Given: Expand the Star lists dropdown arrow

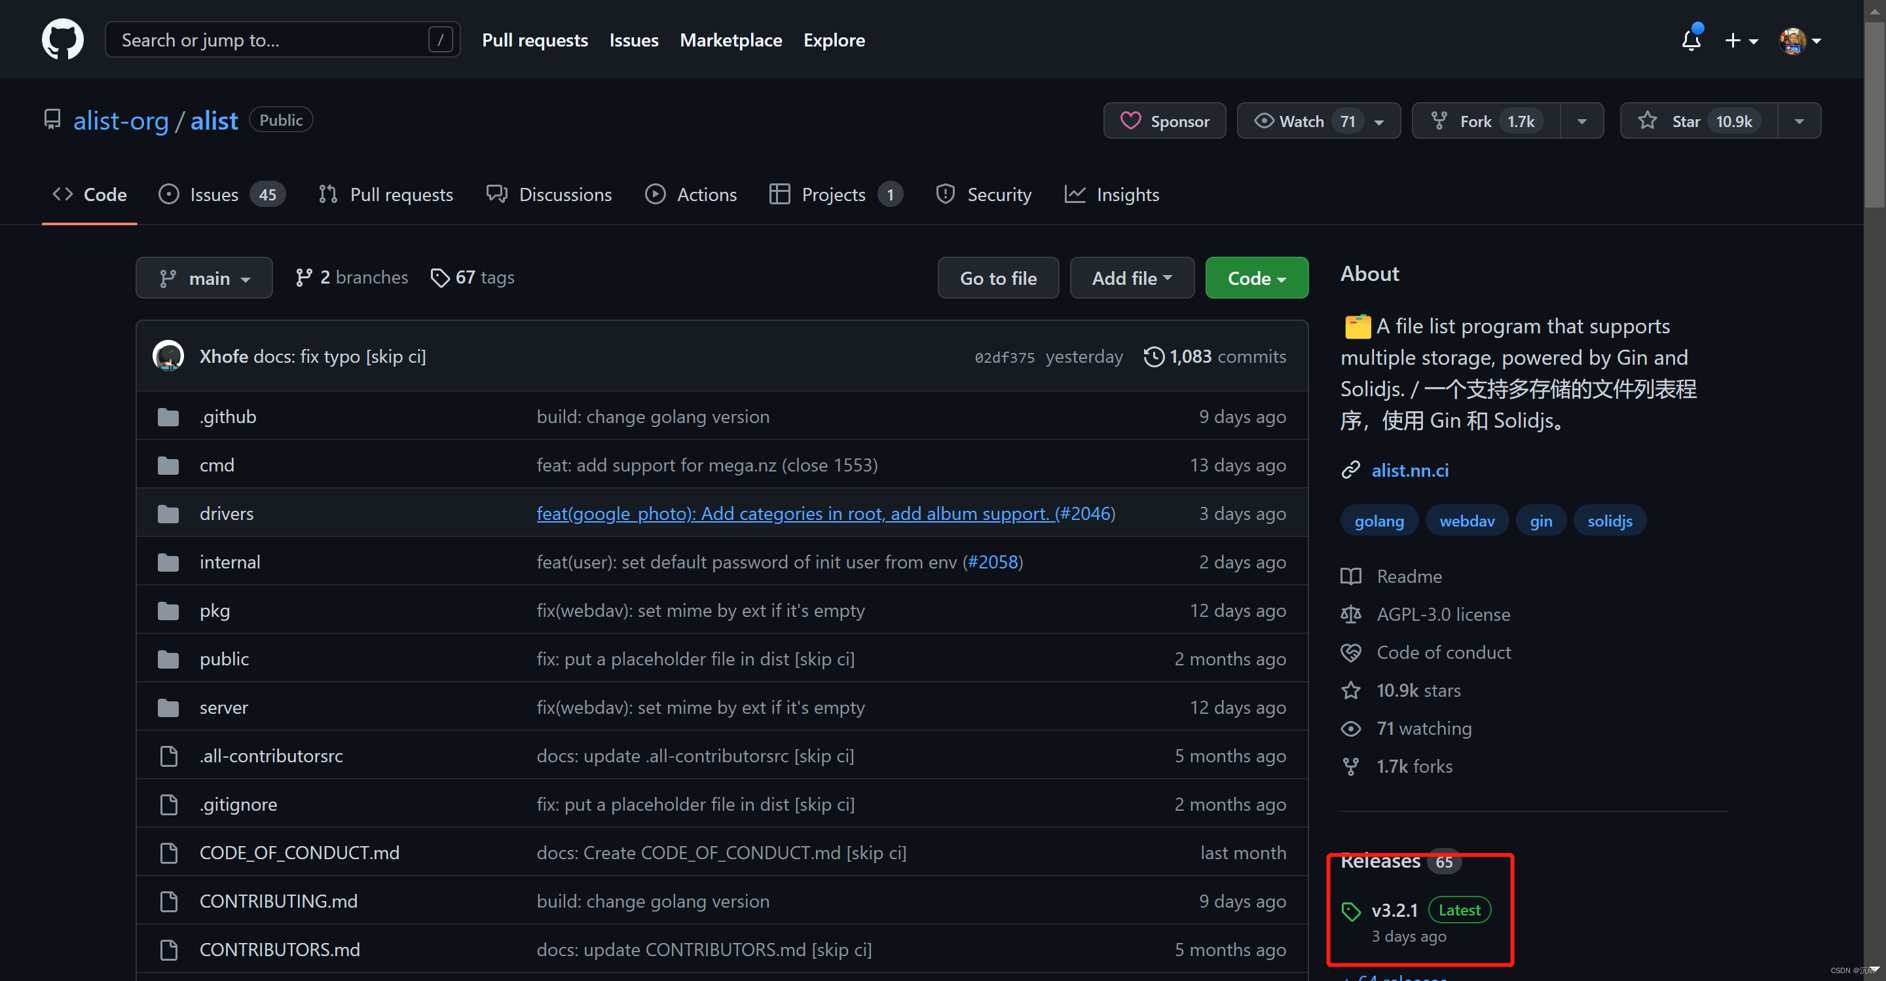Looking at the screenshot, I should click(1800, 122).
